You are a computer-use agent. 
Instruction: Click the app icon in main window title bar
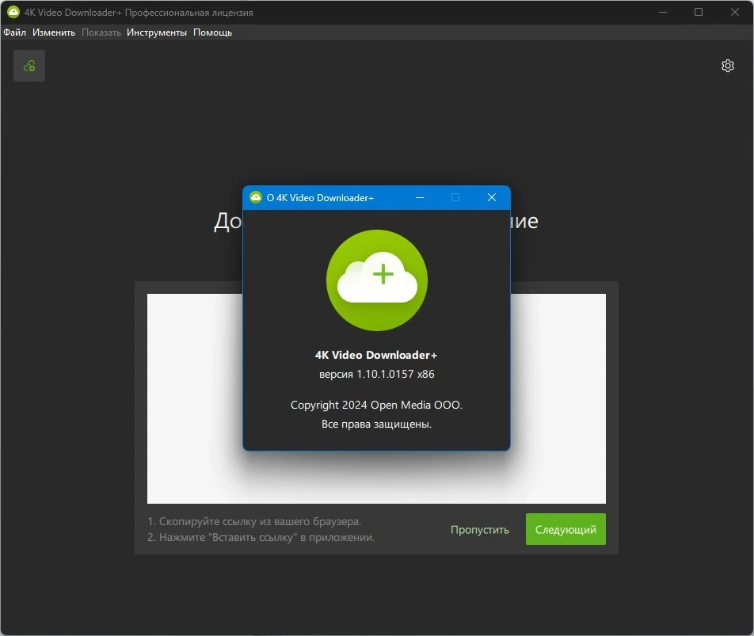(x=13, y=12)
